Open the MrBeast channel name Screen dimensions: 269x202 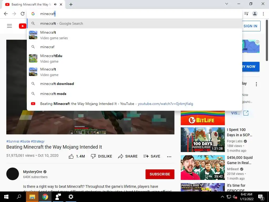[233, 169]
